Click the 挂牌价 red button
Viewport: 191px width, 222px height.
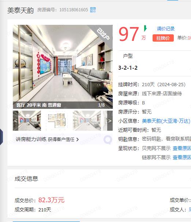(163, 38)
